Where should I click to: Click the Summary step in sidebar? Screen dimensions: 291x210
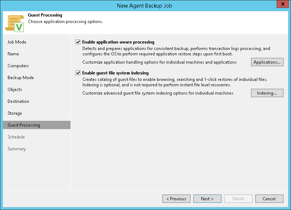(x=17, y=149)
